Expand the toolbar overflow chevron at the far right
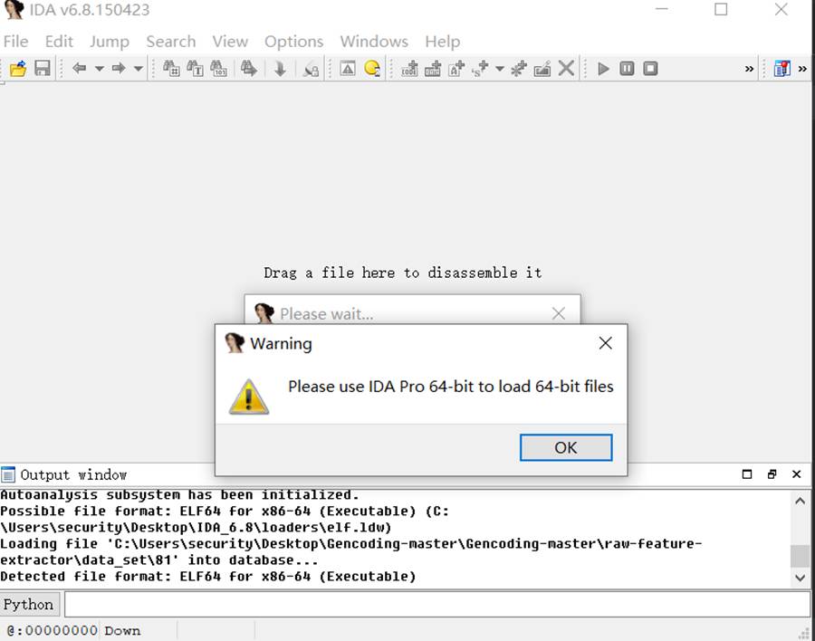Screen dimensions: 815x641 pos(802,69)
